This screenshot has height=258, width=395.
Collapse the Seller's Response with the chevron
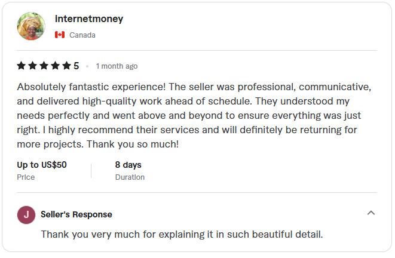370,213
